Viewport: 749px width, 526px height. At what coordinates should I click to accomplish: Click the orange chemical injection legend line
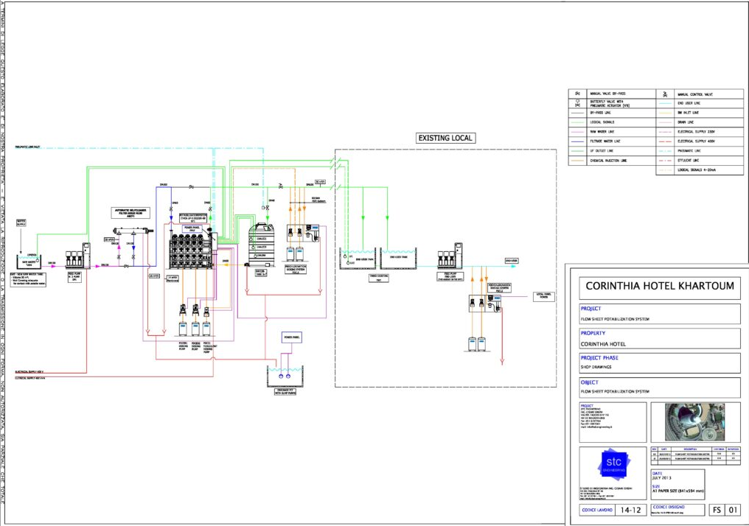[577, 161]
